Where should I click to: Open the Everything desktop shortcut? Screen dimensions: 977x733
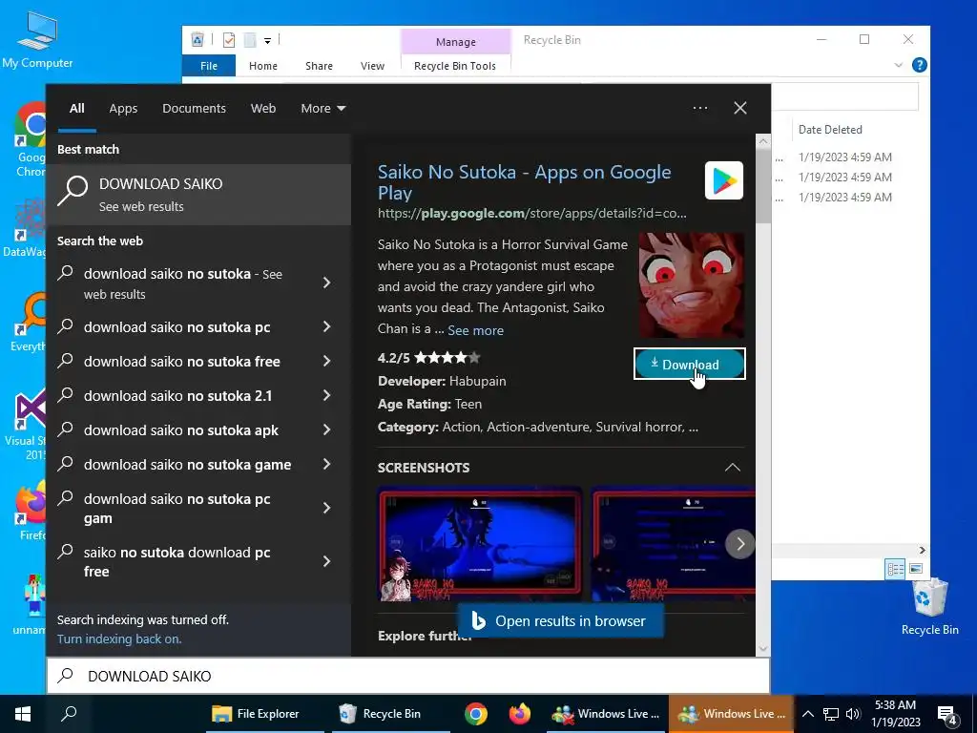(29, 323)
